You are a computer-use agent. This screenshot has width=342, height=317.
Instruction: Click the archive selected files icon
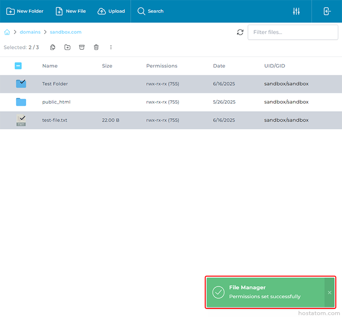(x=82, y=47)
